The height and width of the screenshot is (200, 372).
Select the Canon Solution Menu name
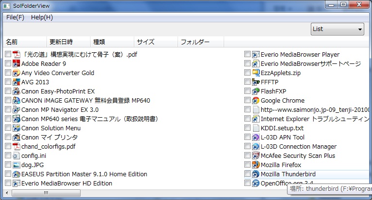pos(51,128)
